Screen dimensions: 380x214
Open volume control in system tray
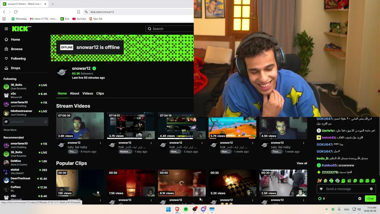(x=359, y=209)
